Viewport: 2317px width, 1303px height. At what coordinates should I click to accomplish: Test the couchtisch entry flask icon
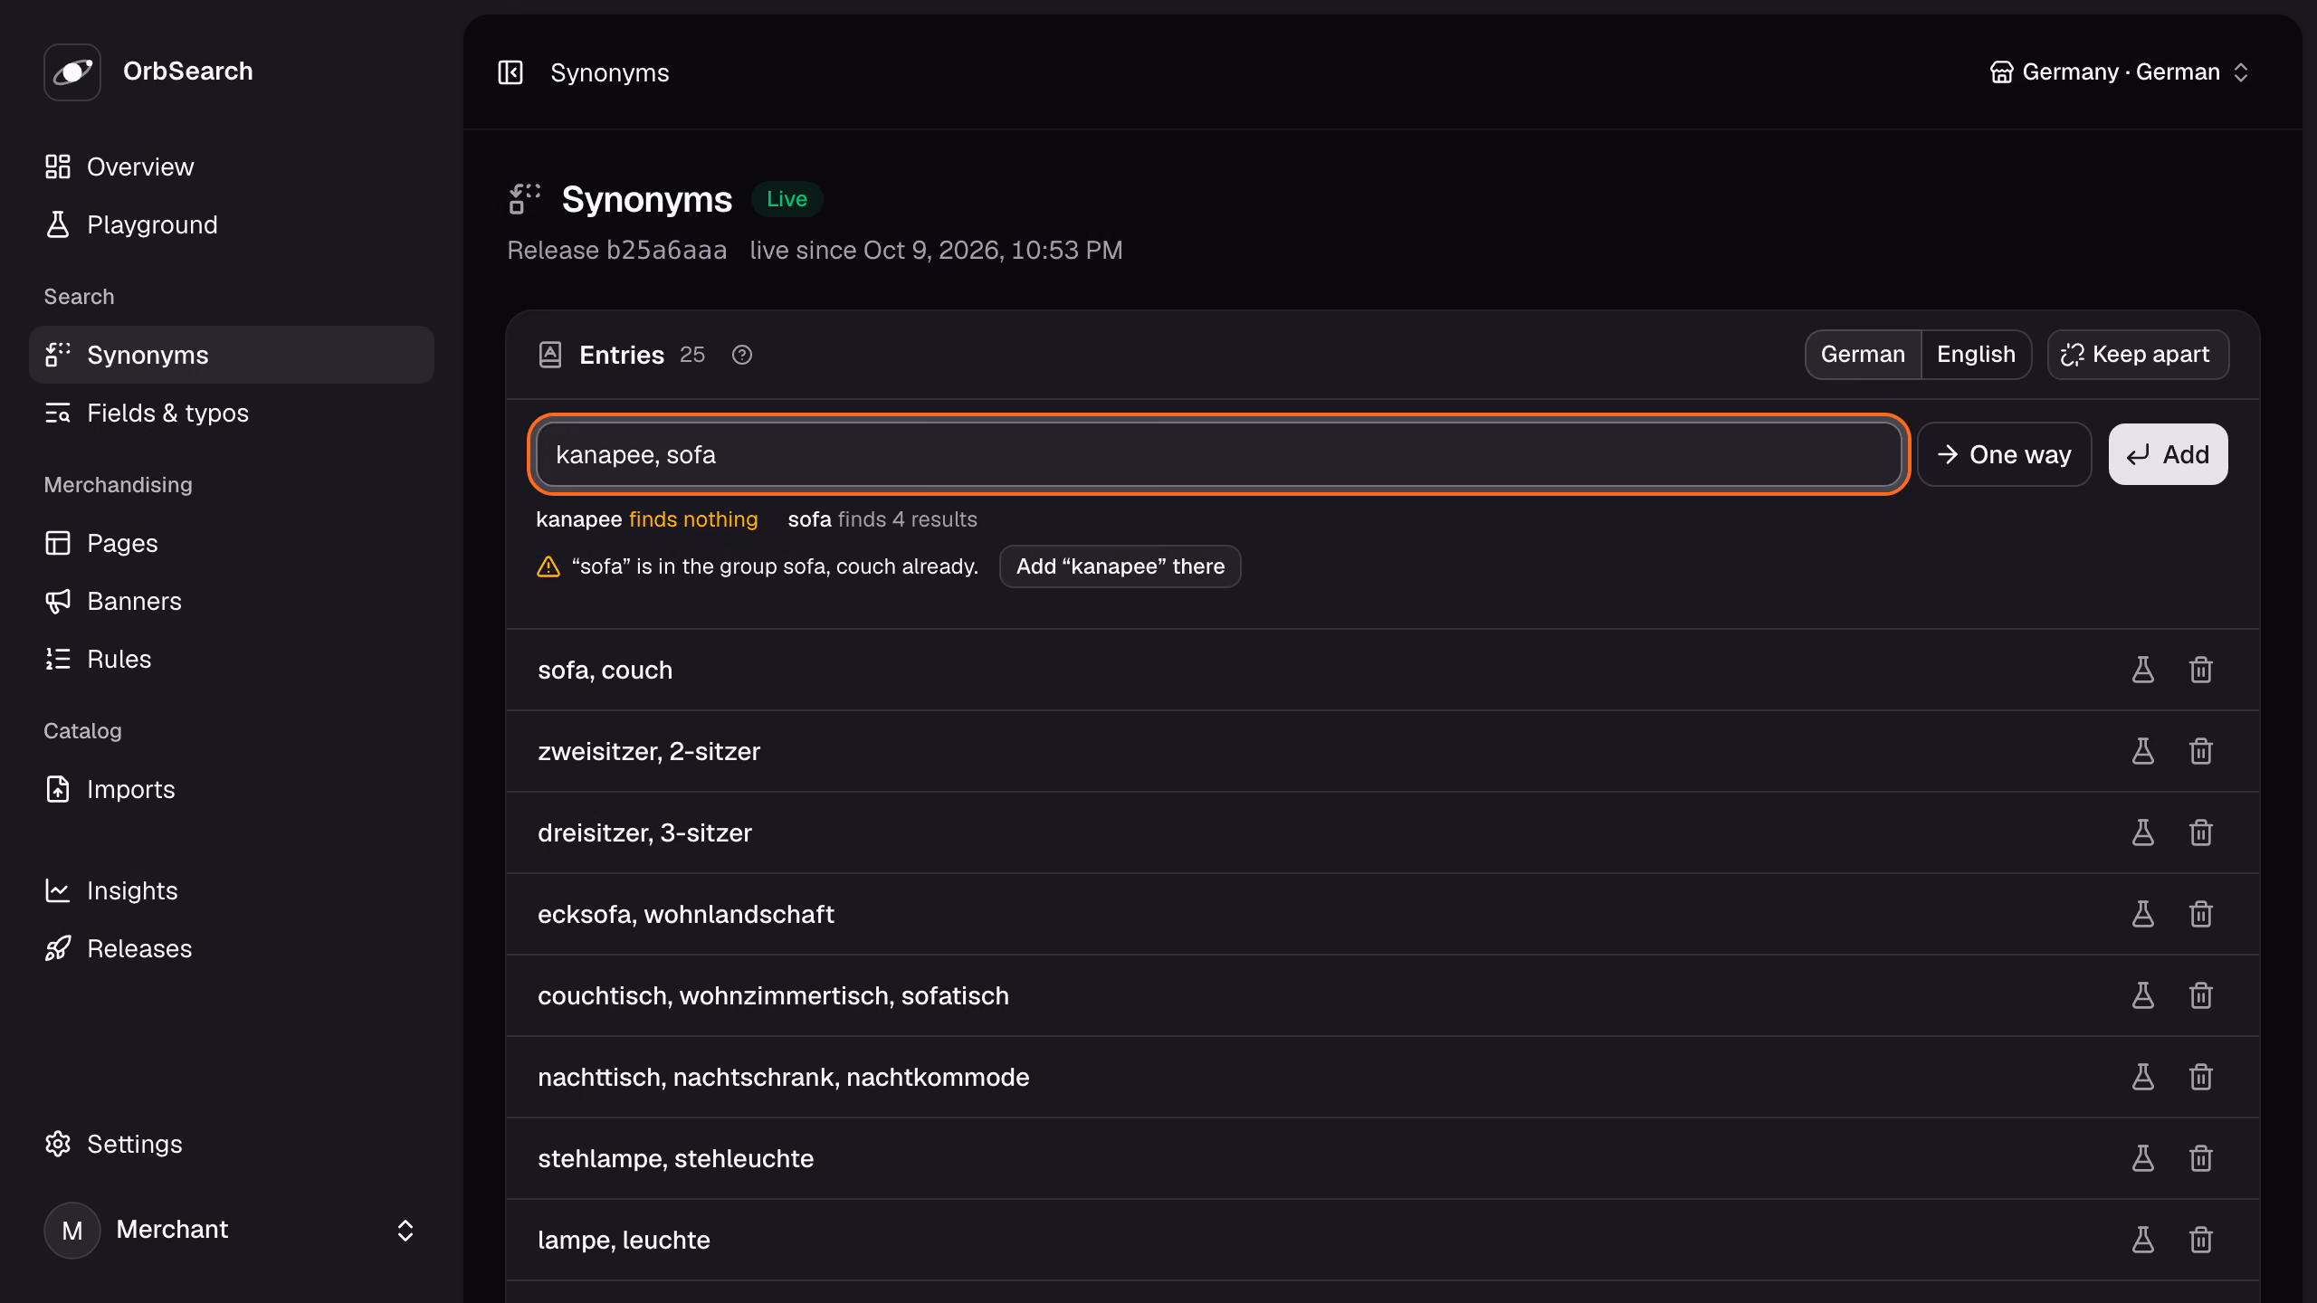2143,995
